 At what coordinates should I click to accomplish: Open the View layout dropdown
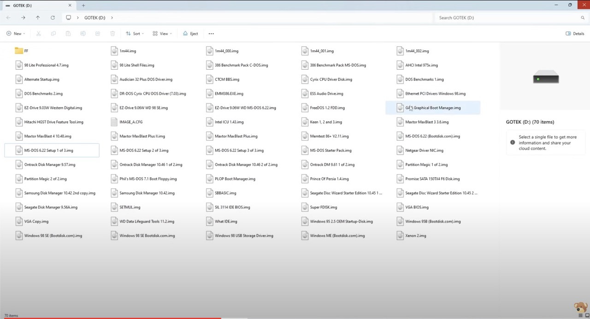coord(162,34)
